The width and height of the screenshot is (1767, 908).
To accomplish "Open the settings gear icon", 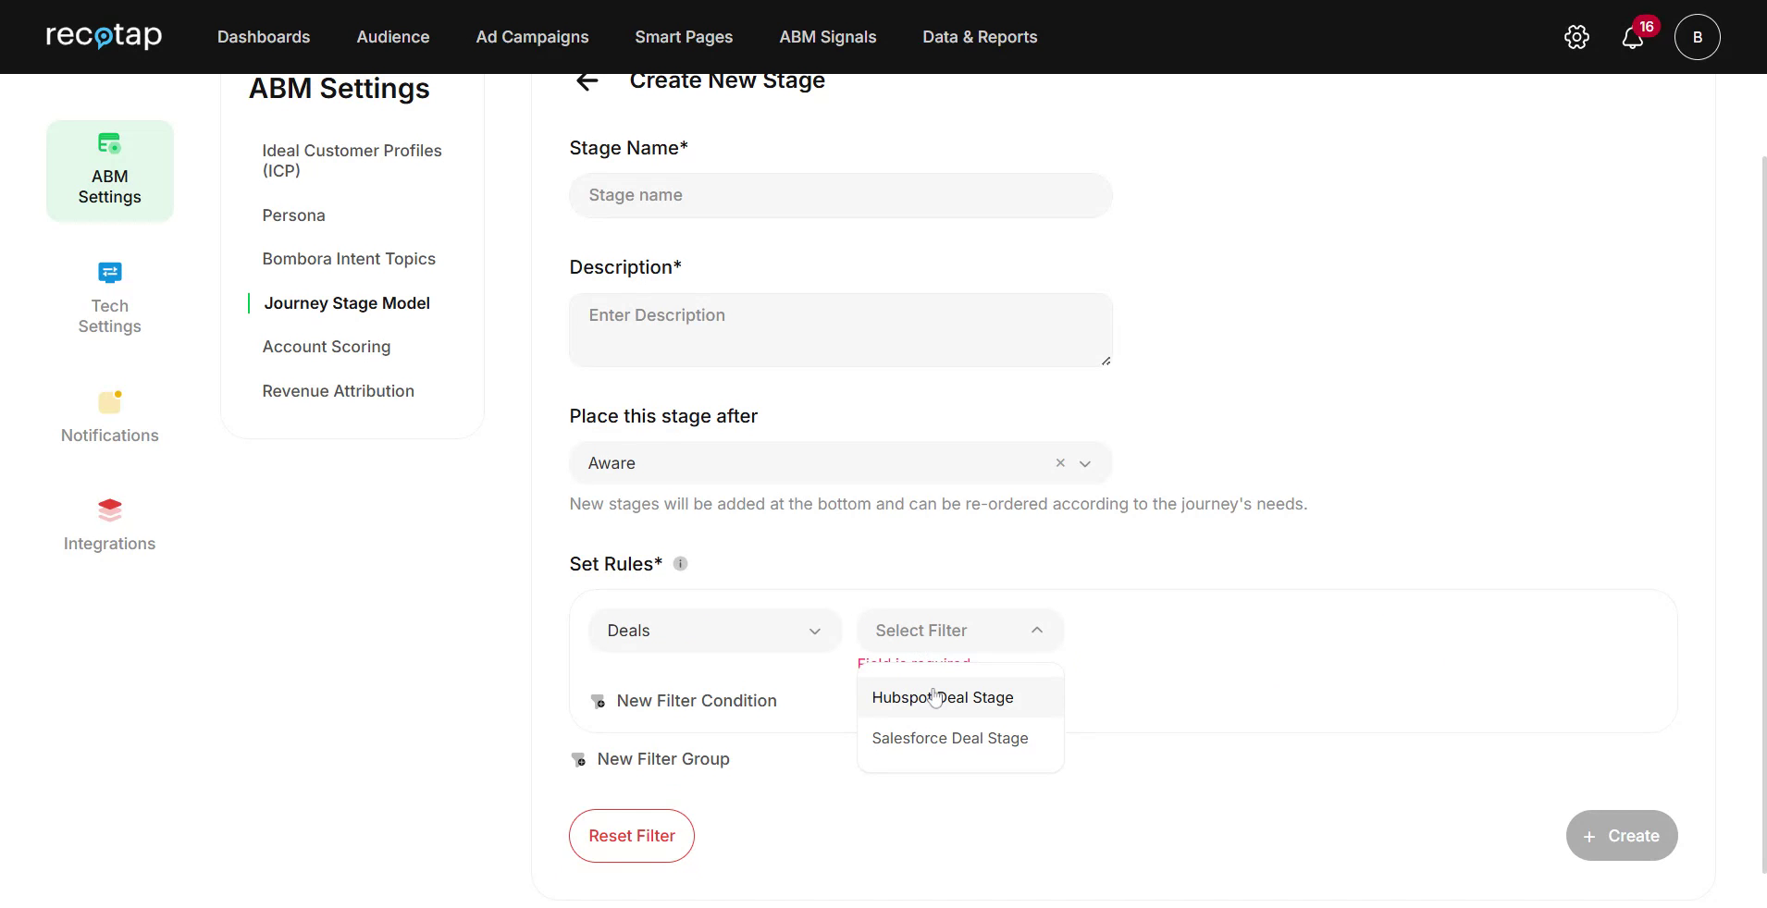I will coord(1575,37).
